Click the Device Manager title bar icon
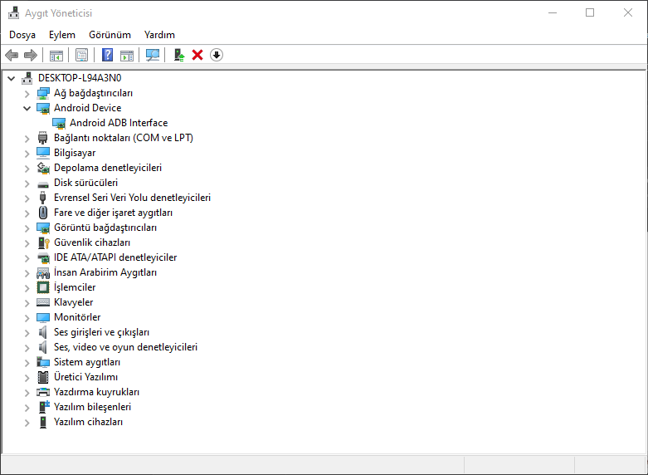The height and width of the screenshot is (475, 648). click(13, 12)
